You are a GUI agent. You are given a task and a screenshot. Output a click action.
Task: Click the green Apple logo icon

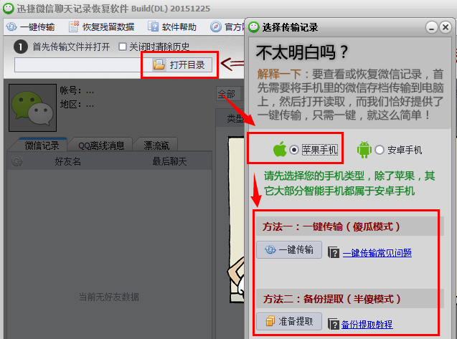(280, 149)
